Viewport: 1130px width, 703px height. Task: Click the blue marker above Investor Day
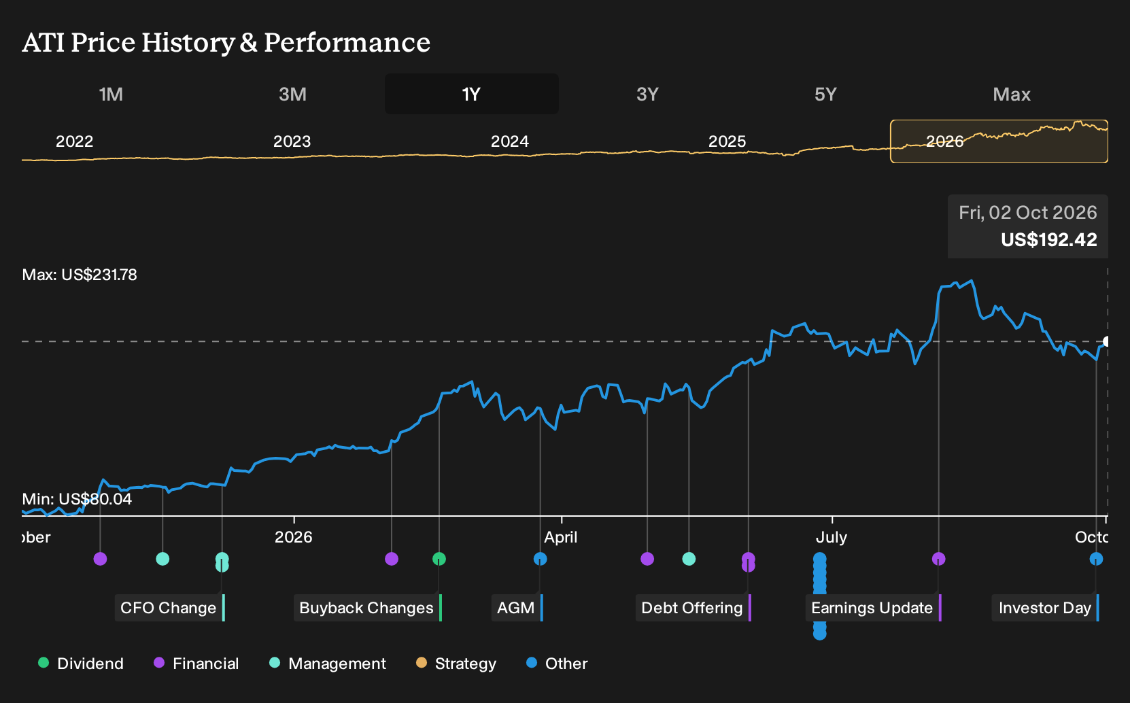[1096, 559]
